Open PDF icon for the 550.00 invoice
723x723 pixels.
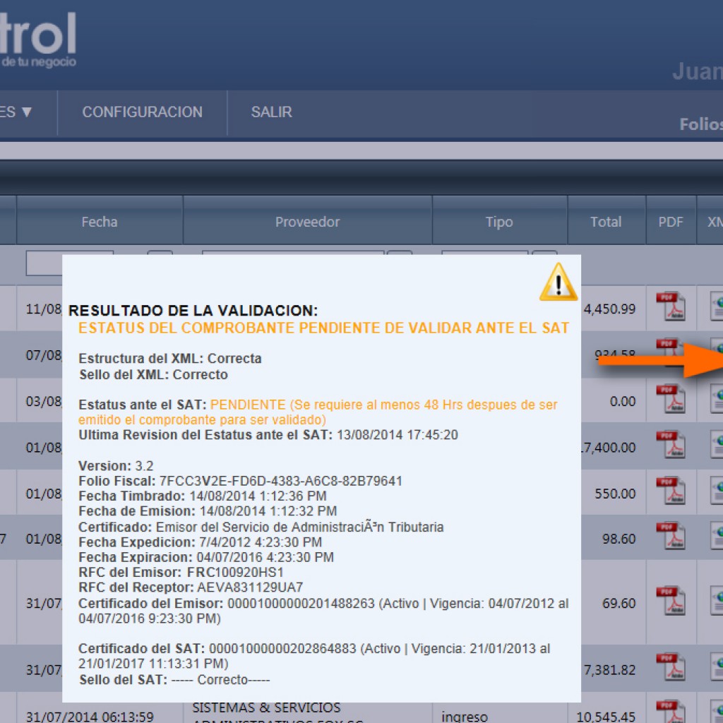[671, 491]
